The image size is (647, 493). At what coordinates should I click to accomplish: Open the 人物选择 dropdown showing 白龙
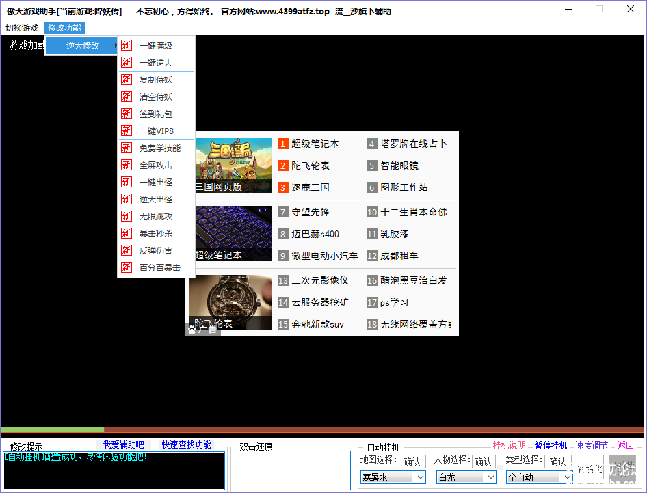(x=466, y=477)
